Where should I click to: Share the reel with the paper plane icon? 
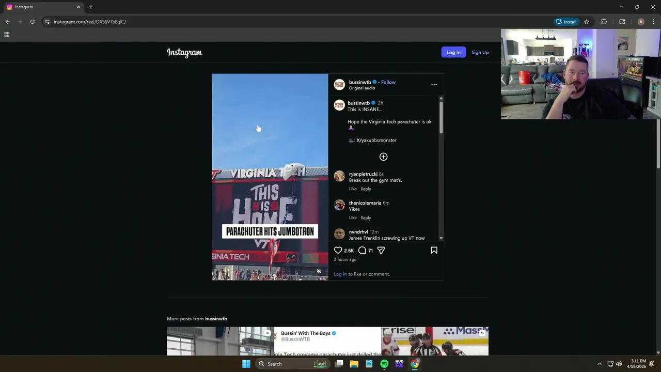point(381,250)
